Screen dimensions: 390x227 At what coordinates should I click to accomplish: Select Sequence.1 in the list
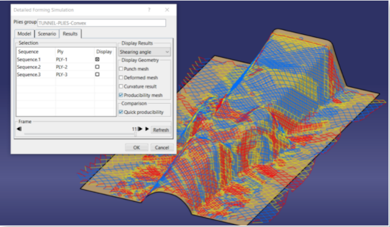pos(28,60)
